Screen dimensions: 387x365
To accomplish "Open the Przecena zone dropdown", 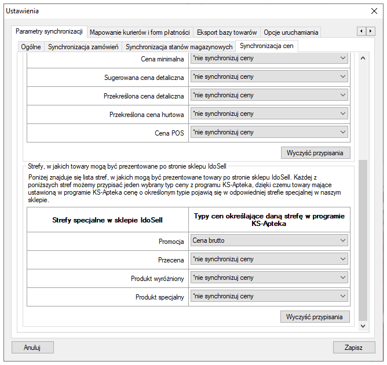I will click(269, 260).
